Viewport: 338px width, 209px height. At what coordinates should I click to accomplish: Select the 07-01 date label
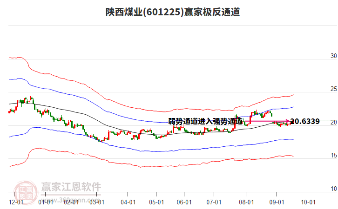(x=214, y=202)
